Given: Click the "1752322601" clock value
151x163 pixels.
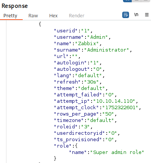Looking at the screenshot, I should (120, 107).
